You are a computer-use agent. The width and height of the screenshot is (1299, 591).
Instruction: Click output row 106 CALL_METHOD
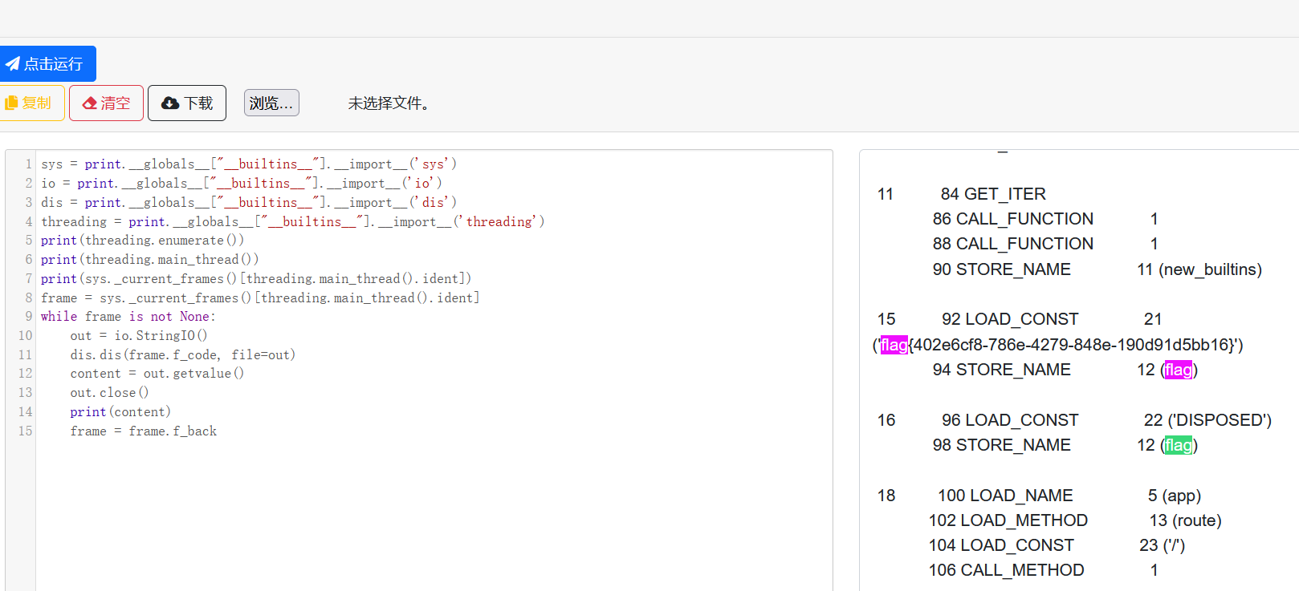click(x=1044, y=570)
